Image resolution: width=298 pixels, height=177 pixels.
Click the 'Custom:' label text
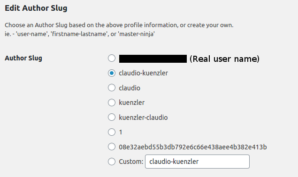tap(131, 162)
